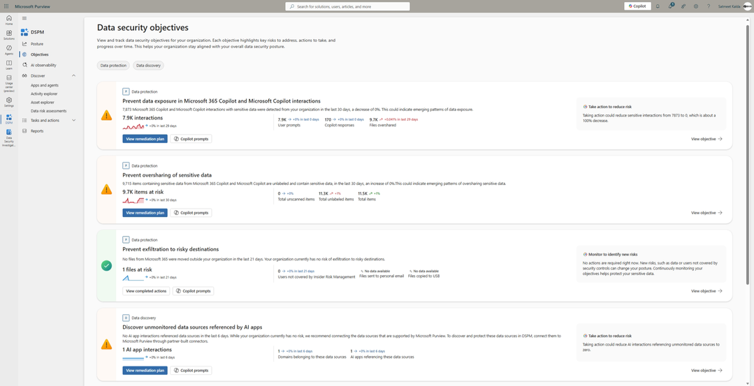Open 'Prevent oversharing of sensitive data' title
The height and width of the screenshot is (386, 754).
tap(167, 175)
